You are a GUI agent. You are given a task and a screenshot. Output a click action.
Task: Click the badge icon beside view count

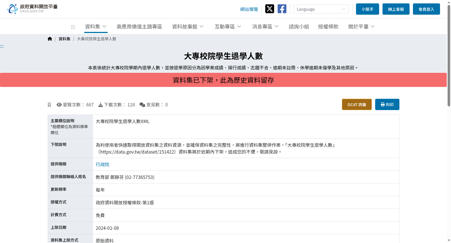(49, 105)
